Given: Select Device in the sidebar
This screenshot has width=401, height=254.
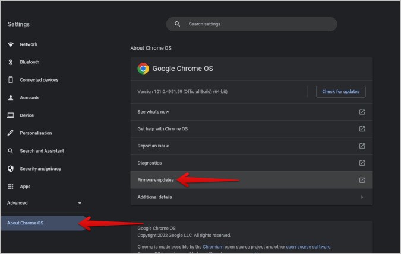Looking at the screenshot, I should click(27, 115).
